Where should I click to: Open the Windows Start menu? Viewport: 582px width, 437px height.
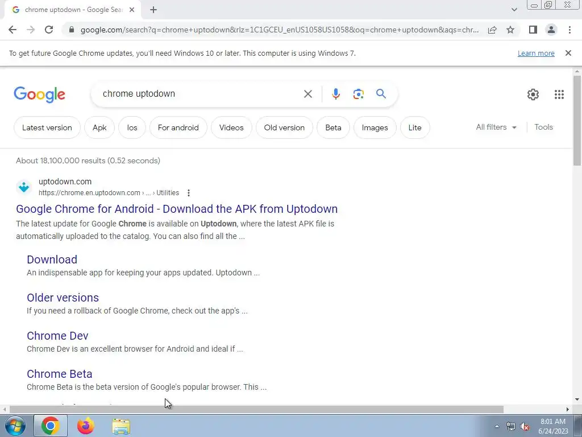[x=15, y=426]
